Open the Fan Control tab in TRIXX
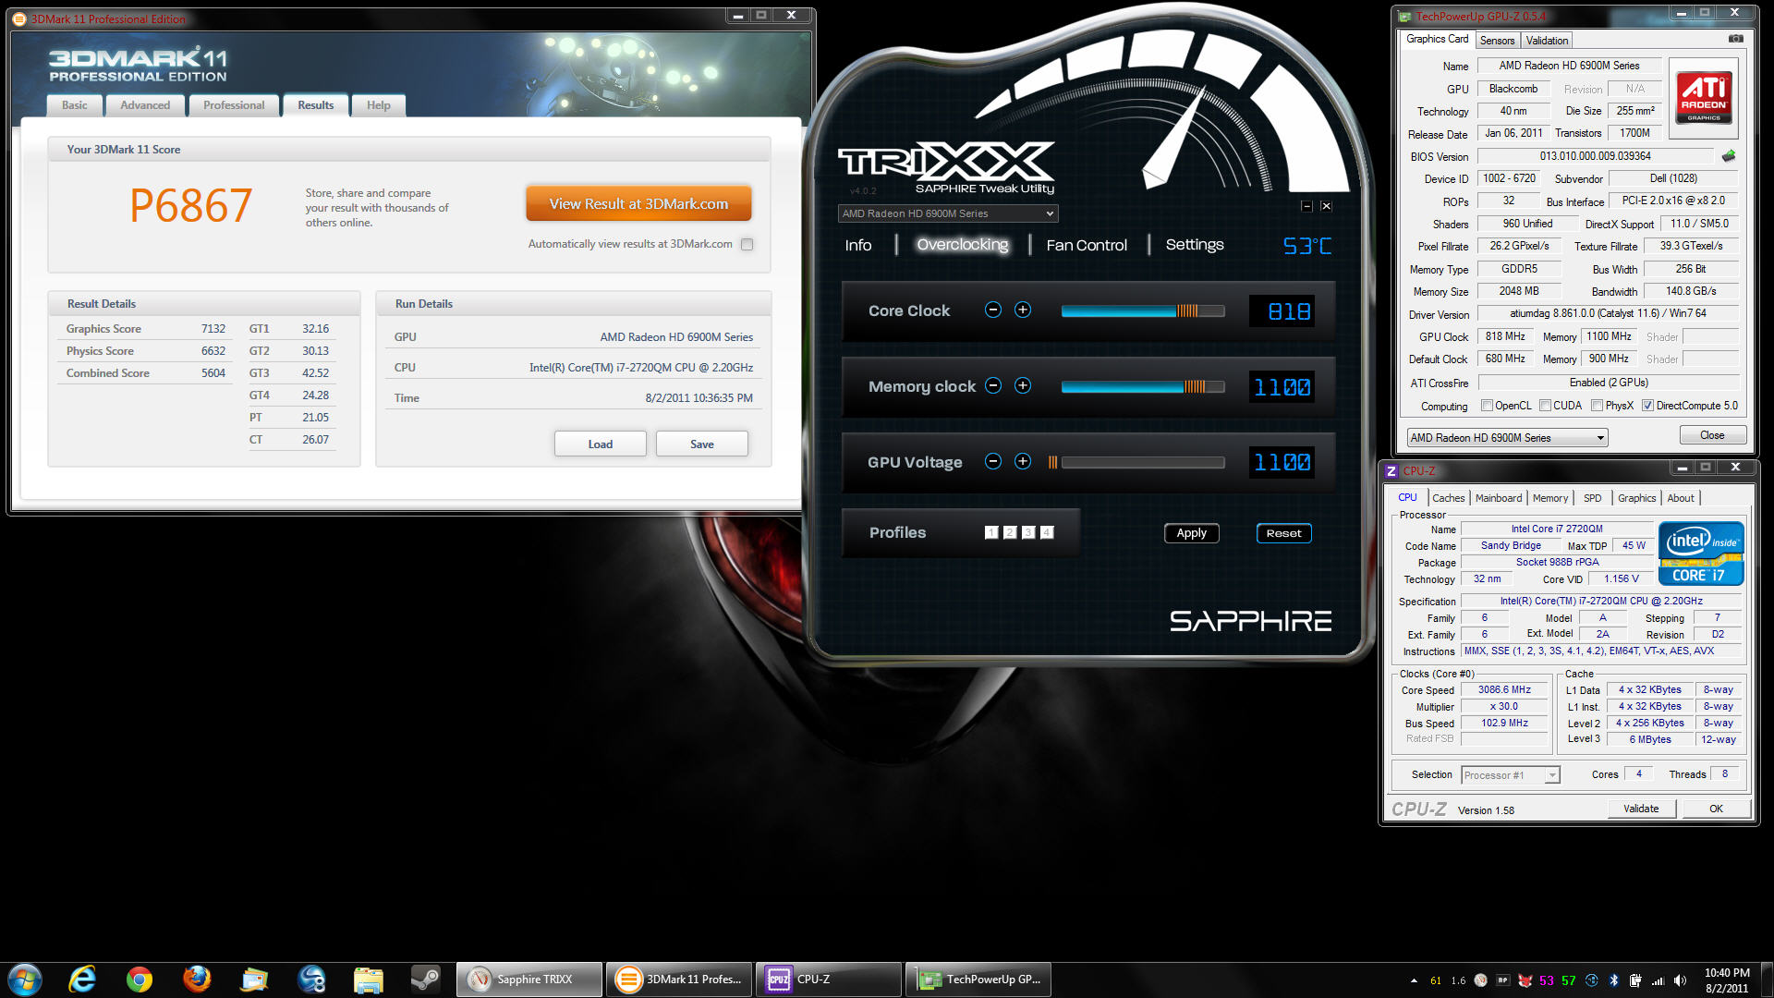Image resolution: width=1774 pixels, height=998 pixels. (x=1087, y=245)
